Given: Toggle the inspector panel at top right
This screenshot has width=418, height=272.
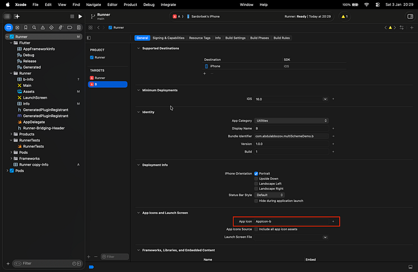Looking at the screenshot, I should [x=410, y=17].
